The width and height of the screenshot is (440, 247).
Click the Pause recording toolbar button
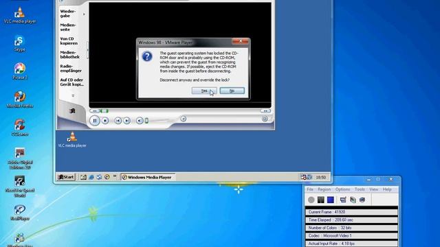point(321,200)
